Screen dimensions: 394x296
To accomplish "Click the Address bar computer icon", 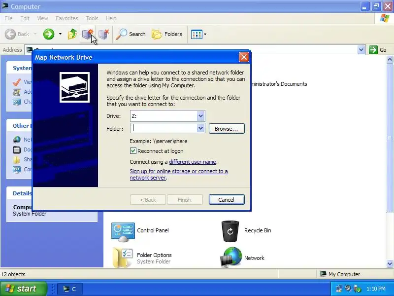I will pyautogui.click(x=30, y=50).
